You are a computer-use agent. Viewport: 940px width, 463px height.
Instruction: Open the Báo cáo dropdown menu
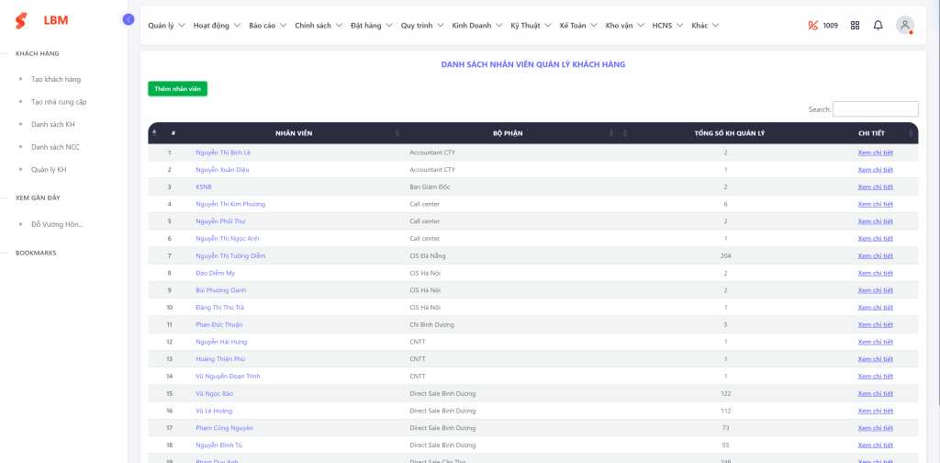(267, 26)
